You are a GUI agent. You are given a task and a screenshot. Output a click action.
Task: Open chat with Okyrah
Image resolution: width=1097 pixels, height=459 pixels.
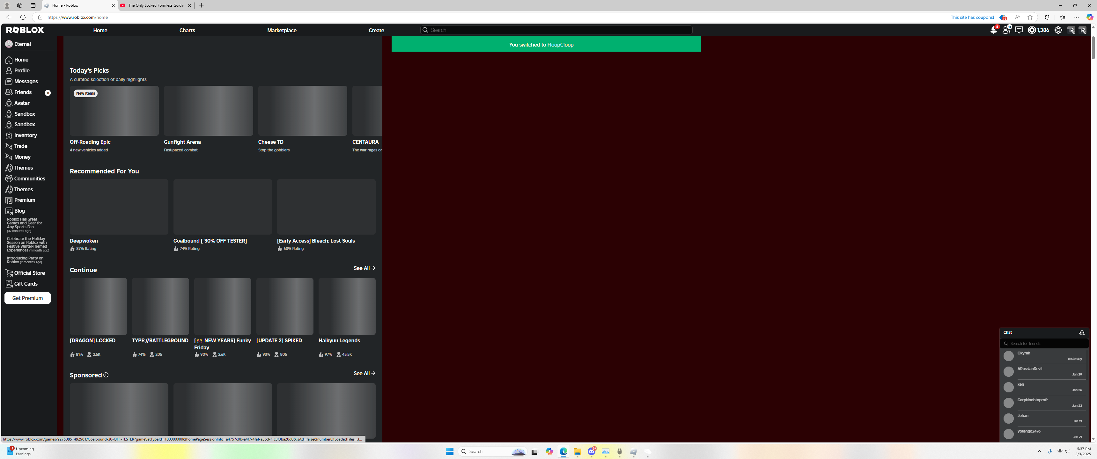pos(1043,356)
